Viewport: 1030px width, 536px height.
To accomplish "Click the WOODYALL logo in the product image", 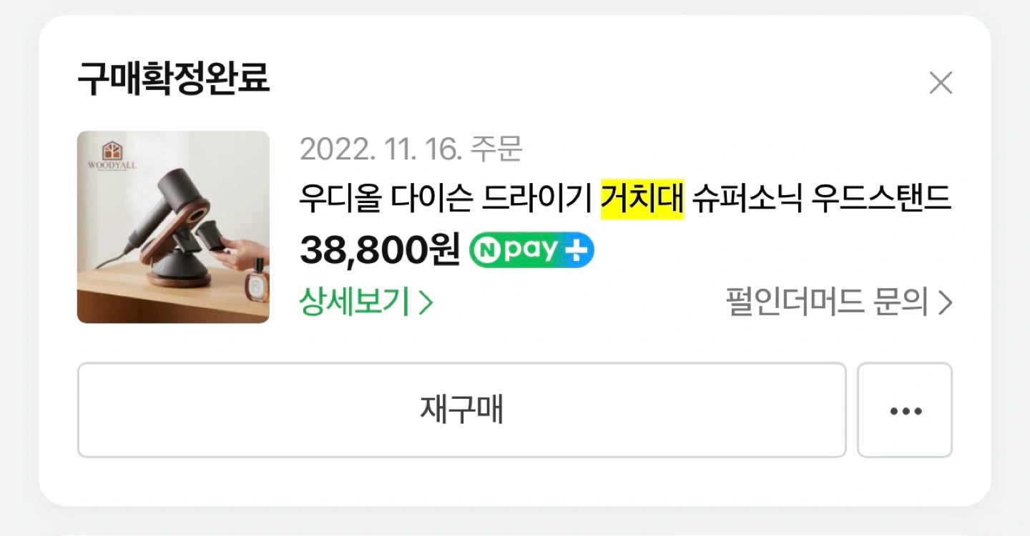I will 112,155.
